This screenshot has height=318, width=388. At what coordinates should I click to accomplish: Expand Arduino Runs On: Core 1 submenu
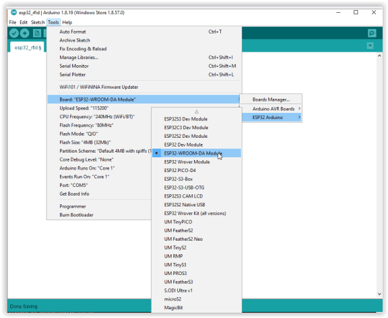(99, 168)
